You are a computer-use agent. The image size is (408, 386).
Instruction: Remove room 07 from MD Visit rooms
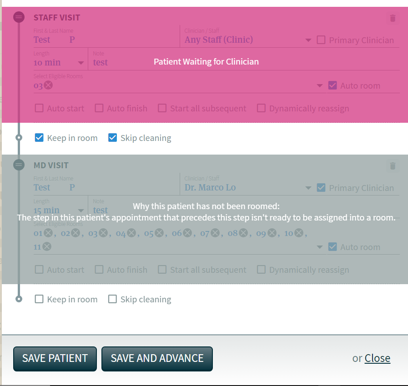(215, 233)
